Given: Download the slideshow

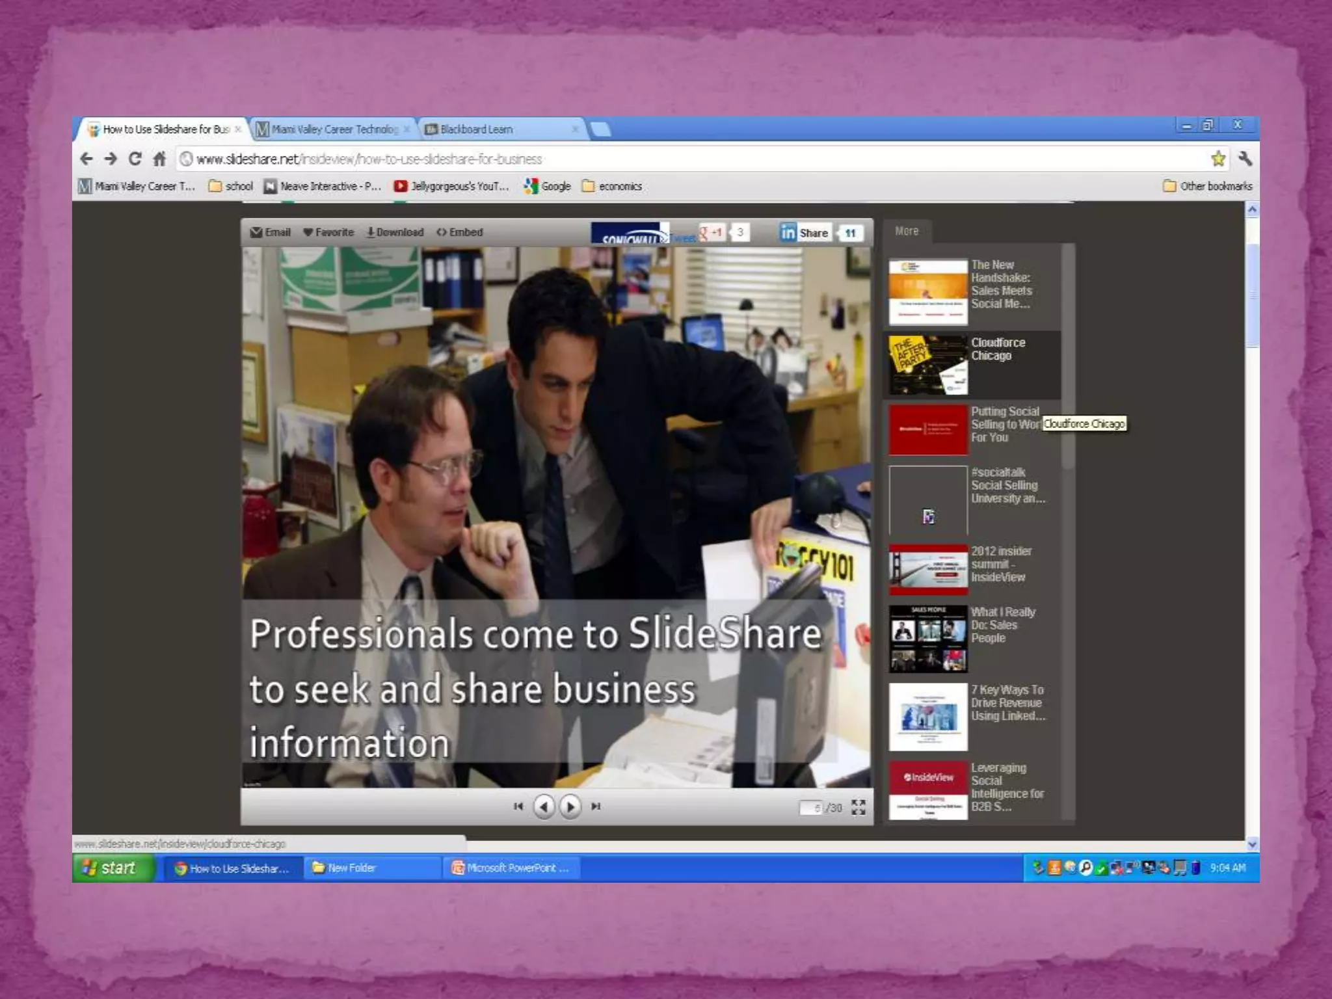Looking at the screenshot, I should coord(395,232).
